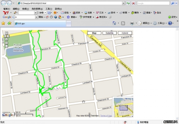Viewport: 179px width, 124px height.
Task: Click the Yahoo! logo on toolbar
Action: click(6, 13)
